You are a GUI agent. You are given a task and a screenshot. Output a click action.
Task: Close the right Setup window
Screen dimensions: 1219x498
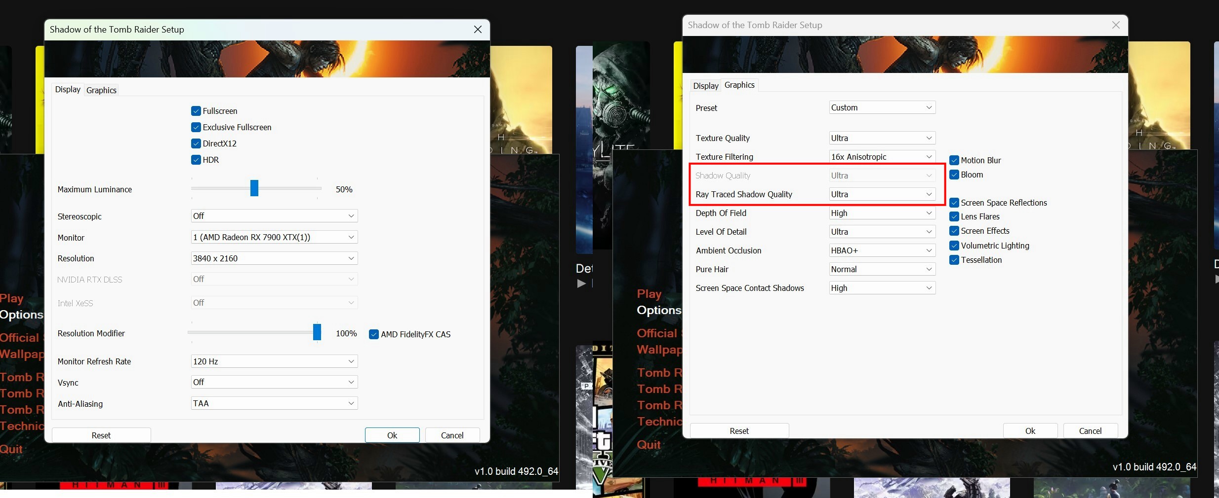click(x=1116, y=25)
